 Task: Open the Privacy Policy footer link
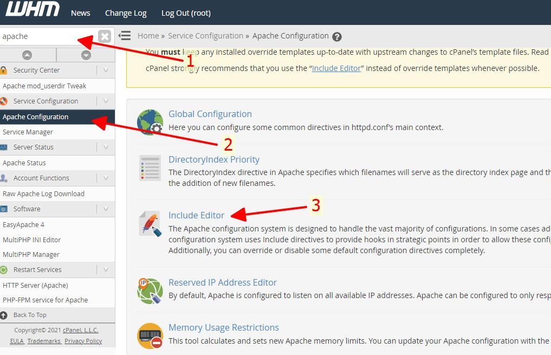83,341
